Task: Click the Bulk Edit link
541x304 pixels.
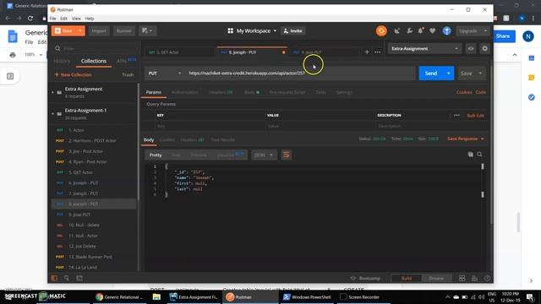Action: point(475,116)
